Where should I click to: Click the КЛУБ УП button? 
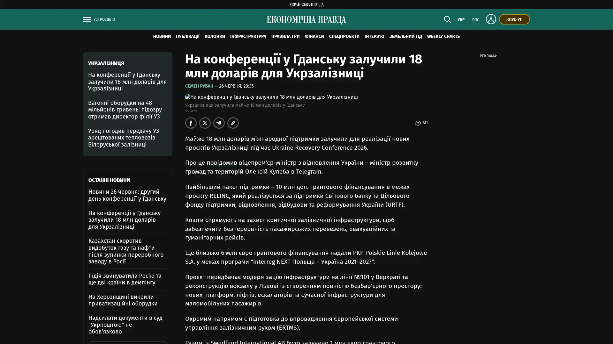[x=514, y=19]
